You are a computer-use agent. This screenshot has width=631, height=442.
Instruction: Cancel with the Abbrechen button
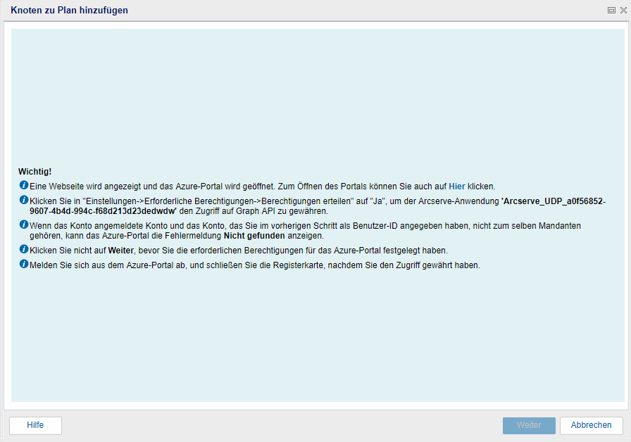click(x=591, y=425)
